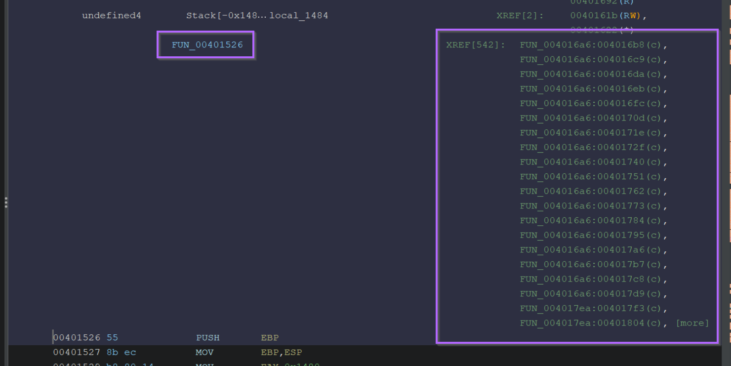Click the byte value 55
The image size is (731, 366).
point(113,338)
